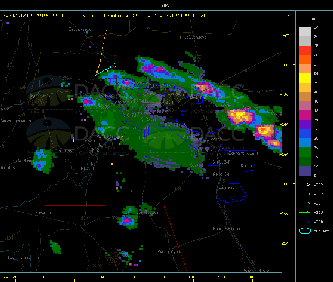Select the 70–80 dBZ light gray swatch
The width and height of the screenshot is (333, 282).
point(305,32)
